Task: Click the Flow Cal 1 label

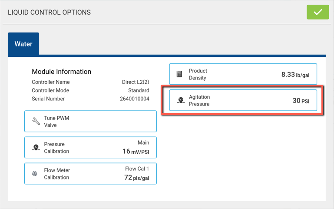Action: [137, 169]
